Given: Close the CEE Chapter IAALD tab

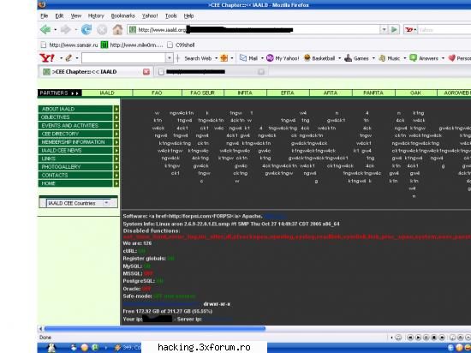Looking at the screenshot, I should coord(146,72).
